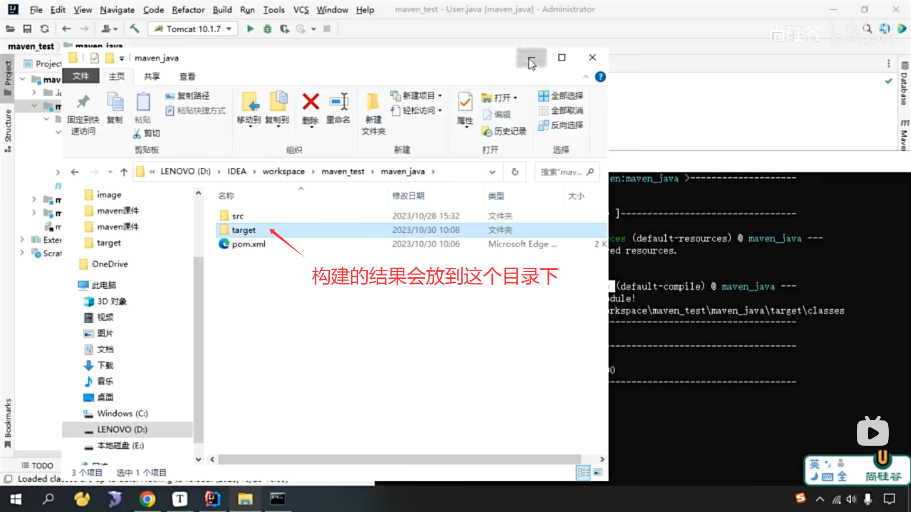Click the Chrome icon in the taskbar
The height and width of the screenshot is (512, 911).
(147, 499)
